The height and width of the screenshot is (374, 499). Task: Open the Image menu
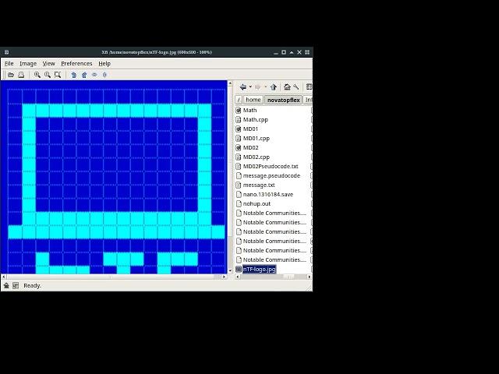pyautogui.click(x=28, y=64)
